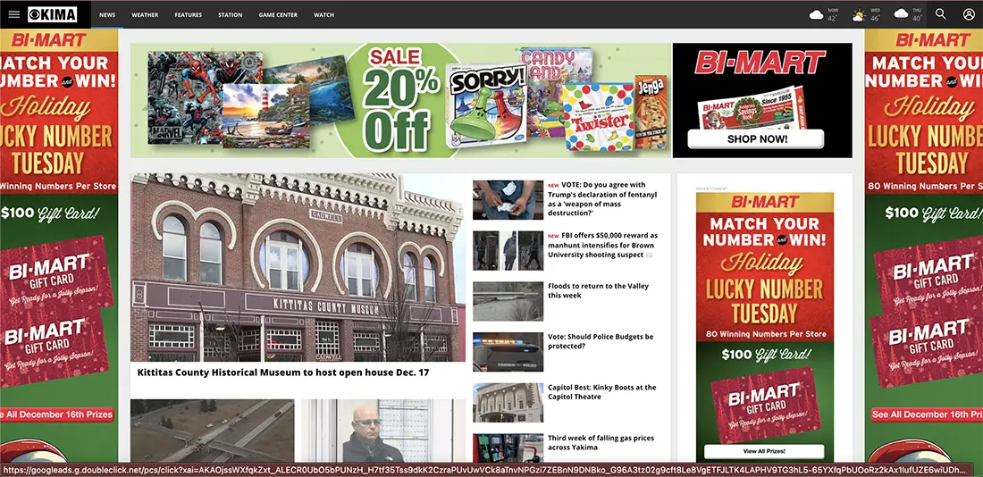The image size is (983, 477).
Task: Click the aerial highway image thumbnail
Action: pyautogui.click(x=212, y=431)
